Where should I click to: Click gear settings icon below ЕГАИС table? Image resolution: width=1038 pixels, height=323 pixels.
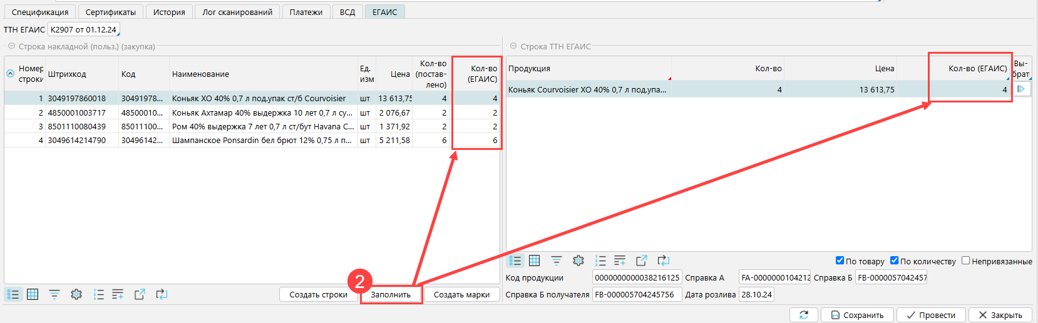pos(578,261)
